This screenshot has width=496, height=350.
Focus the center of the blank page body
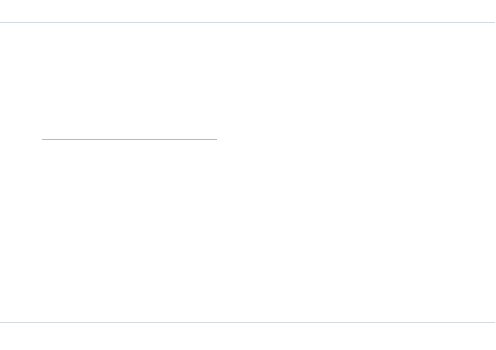[248, 172]
